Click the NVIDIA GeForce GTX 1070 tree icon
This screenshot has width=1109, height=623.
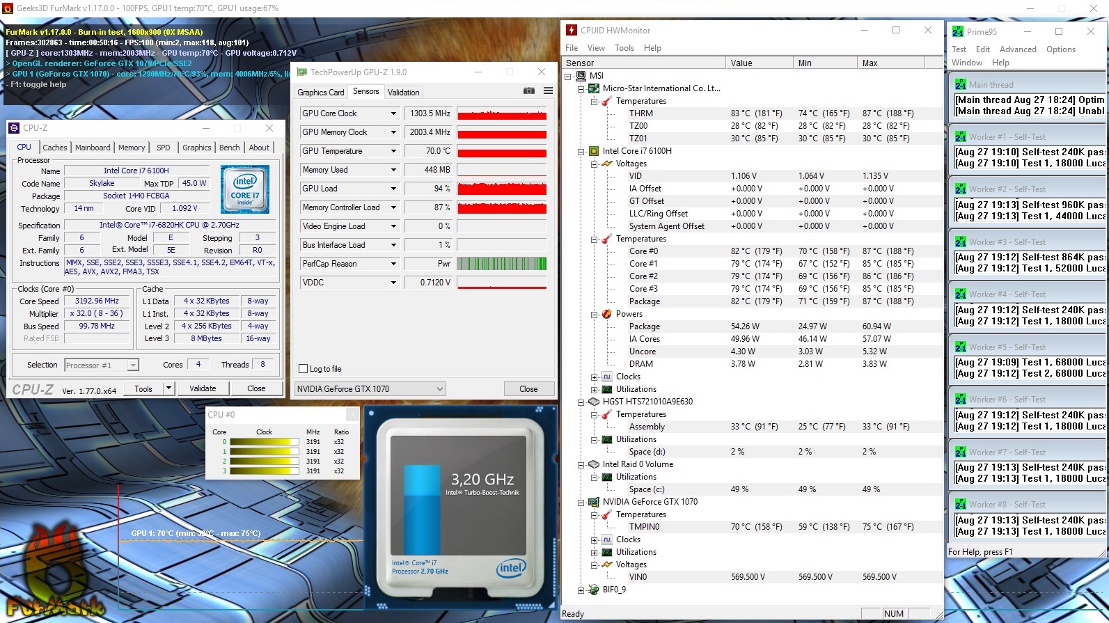[x=594, y=502]
